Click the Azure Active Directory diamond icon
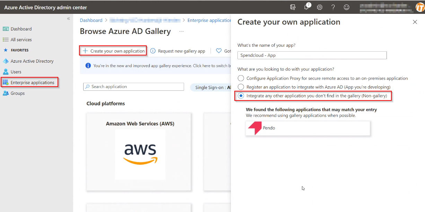The width and height of the screenshot is (425, 212). [x=6, y=61]
